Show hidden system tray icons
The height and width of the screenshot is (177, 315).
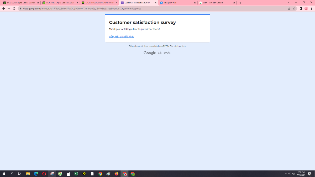pyautogui.click(x=286, y=174)
